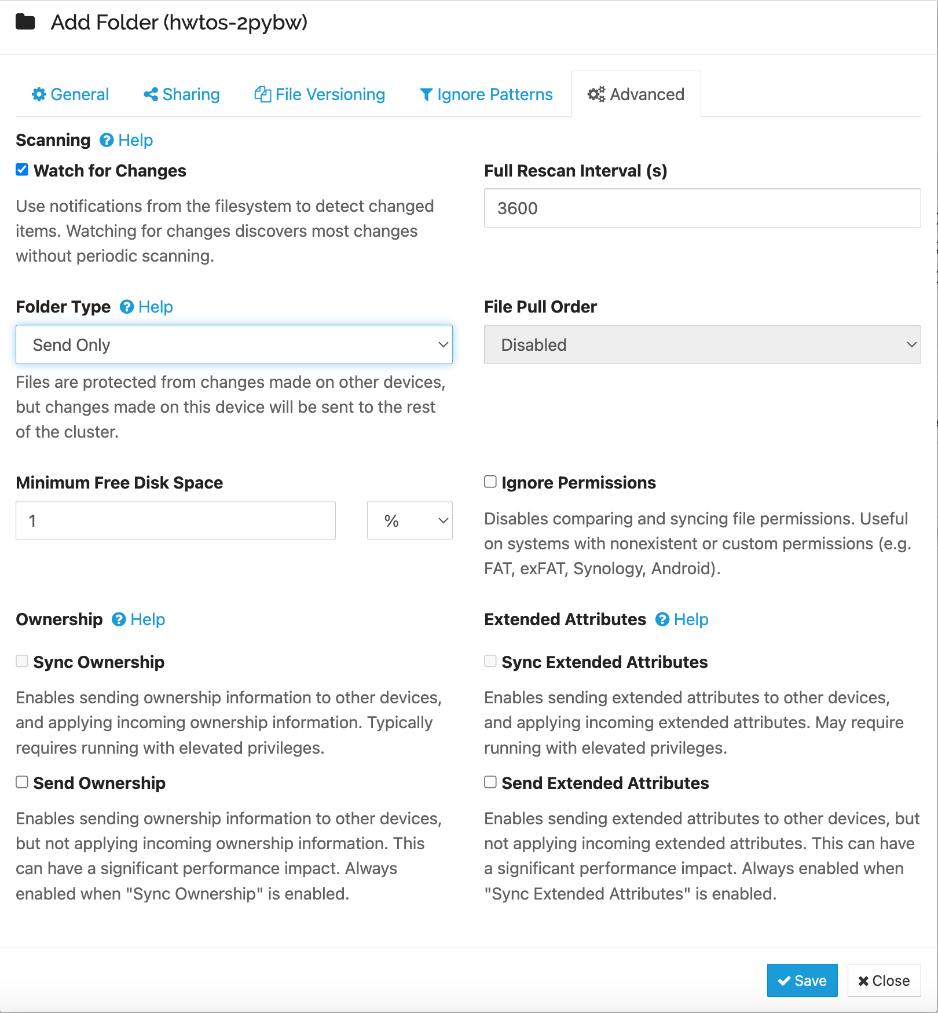Click the Ownership help question icon
This screenshot has height=1013, width=938.
[119, 619]
